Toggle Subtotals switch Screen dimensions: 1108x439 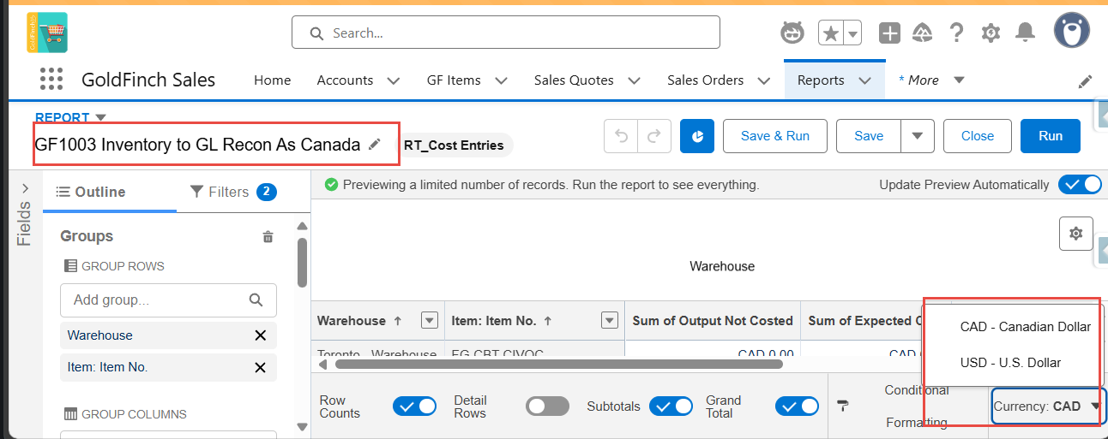pyautogui.click(x=671, y=406)
